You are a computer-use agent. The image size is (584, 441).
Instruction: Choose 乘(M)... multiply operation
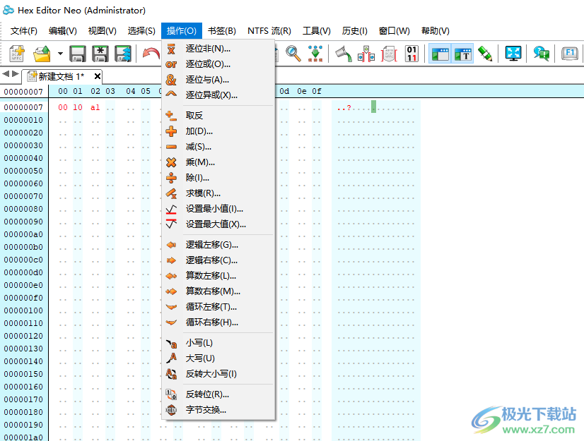click(218, 162)
